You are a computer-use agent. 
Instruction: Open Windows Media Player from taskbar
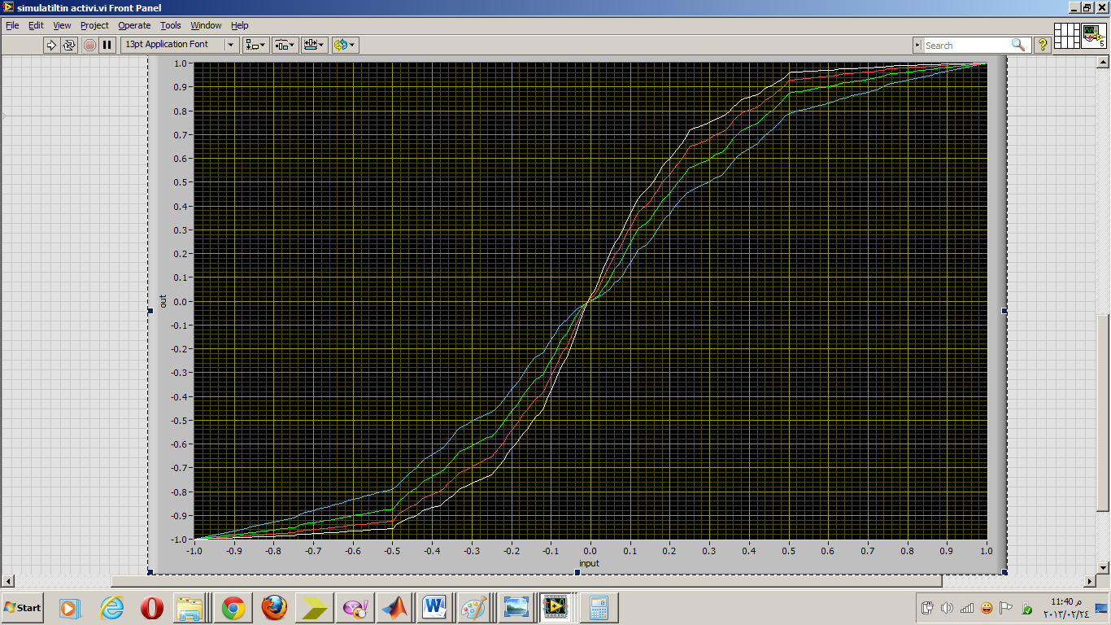(70, 608)
